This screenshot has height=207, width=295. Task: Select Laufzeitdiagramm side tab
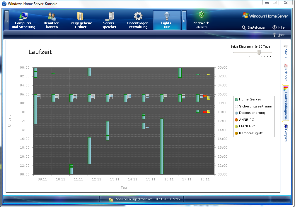(286, 103)
